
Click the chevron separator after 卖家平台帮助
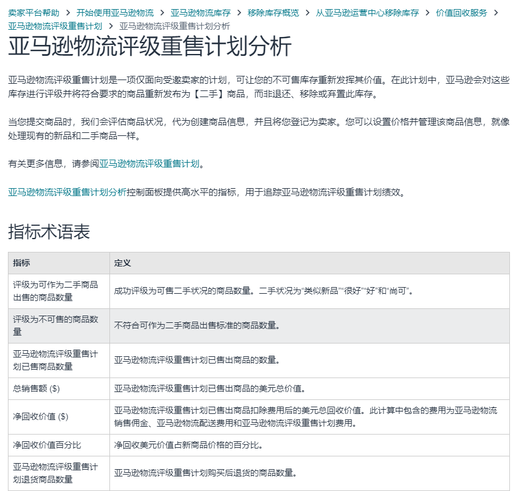tap(68, 13)
